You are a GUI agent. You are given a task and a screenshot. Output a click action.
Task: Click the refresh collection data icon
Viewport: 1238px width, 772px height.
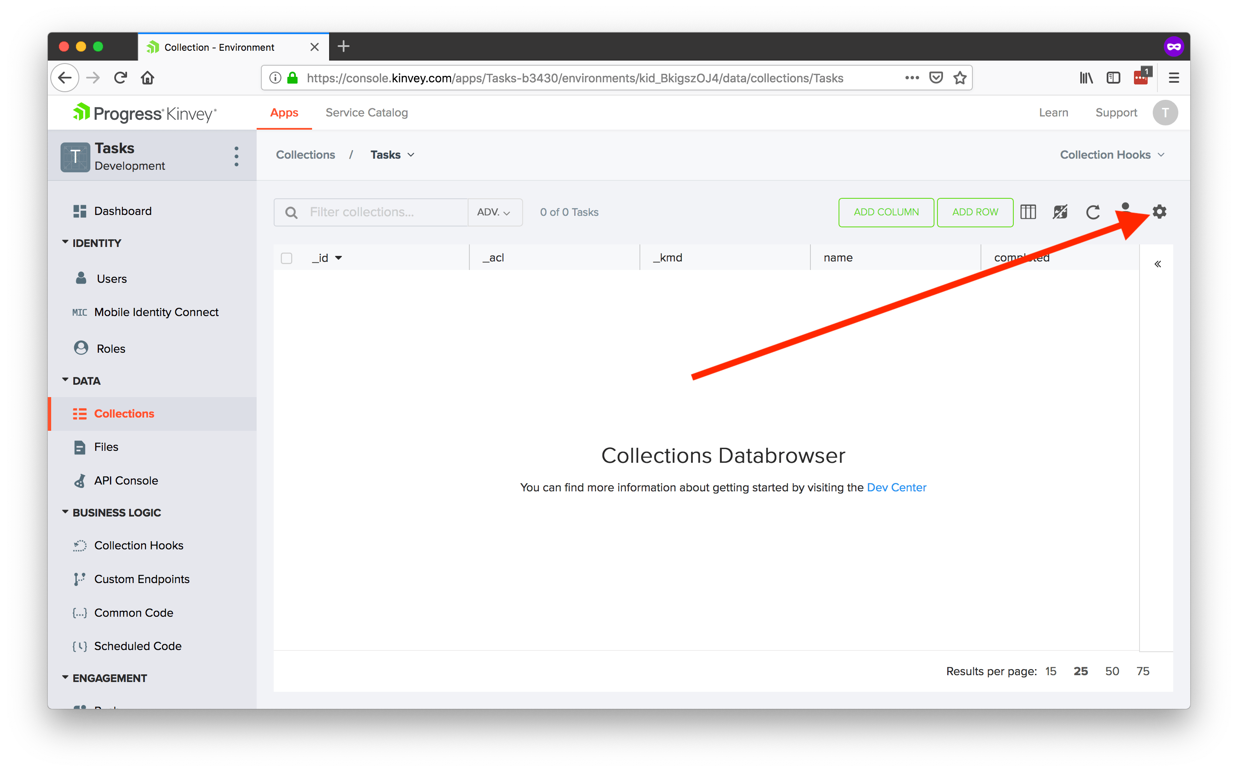tap(1093, 212)
